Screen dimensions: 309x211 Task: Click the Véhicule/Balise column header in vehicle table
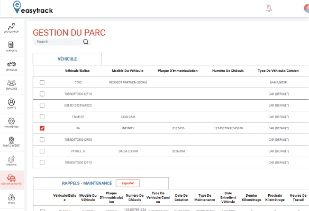click(x=77, y=71)
